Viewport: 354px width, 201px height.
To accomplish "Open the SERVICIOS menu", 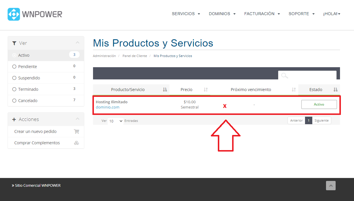I will point(186,14).
